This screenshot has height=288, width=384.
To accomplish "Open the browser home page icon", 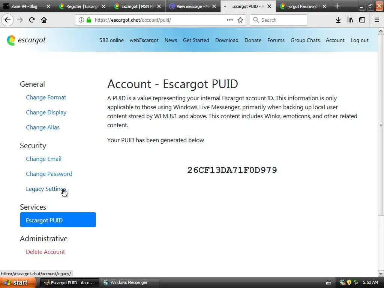I will pyautogui.click(x=44, y=20).
